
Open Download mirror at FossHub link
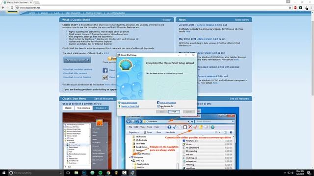click(x=77, y=77)
